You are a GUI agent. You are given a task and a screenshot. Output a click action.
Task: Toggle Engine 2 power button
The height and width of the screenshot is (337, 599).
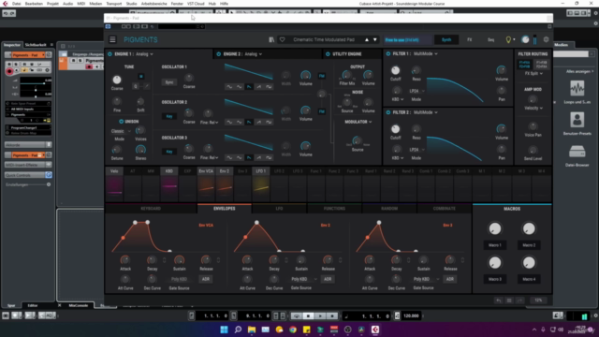click(x=218, y=54)
